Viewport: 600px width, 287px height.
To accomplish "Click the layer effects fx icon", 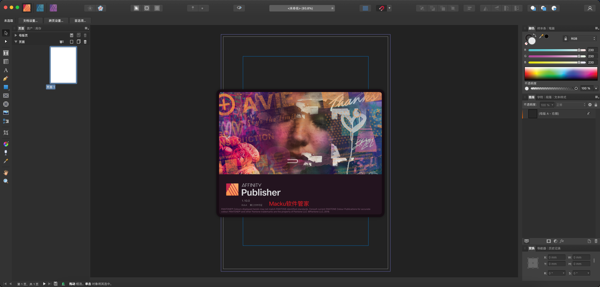I will (x=562, y=241).
